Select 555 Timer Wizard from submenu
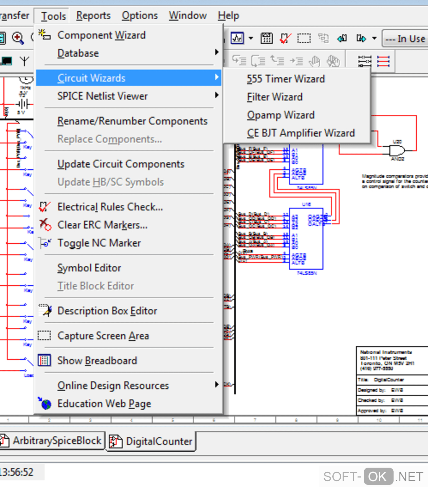Screen dimensions: 428x487 [286, 79]
